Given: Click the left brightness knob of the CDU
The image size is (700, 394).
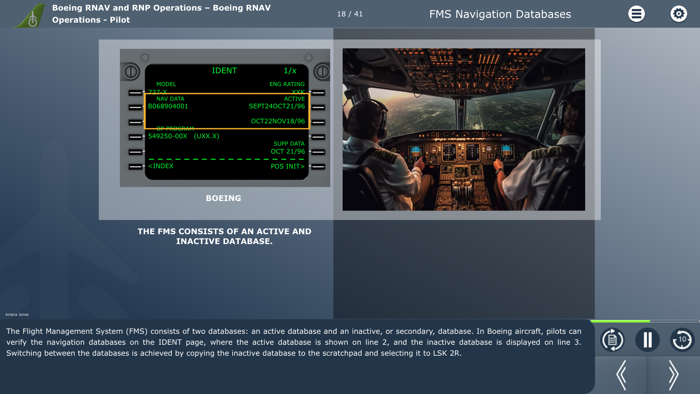Looking at the screenshot, I should 131,72.
